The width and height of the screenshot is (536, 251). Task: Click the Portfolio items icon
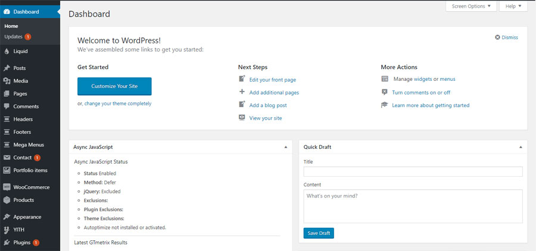coord(7,170)
